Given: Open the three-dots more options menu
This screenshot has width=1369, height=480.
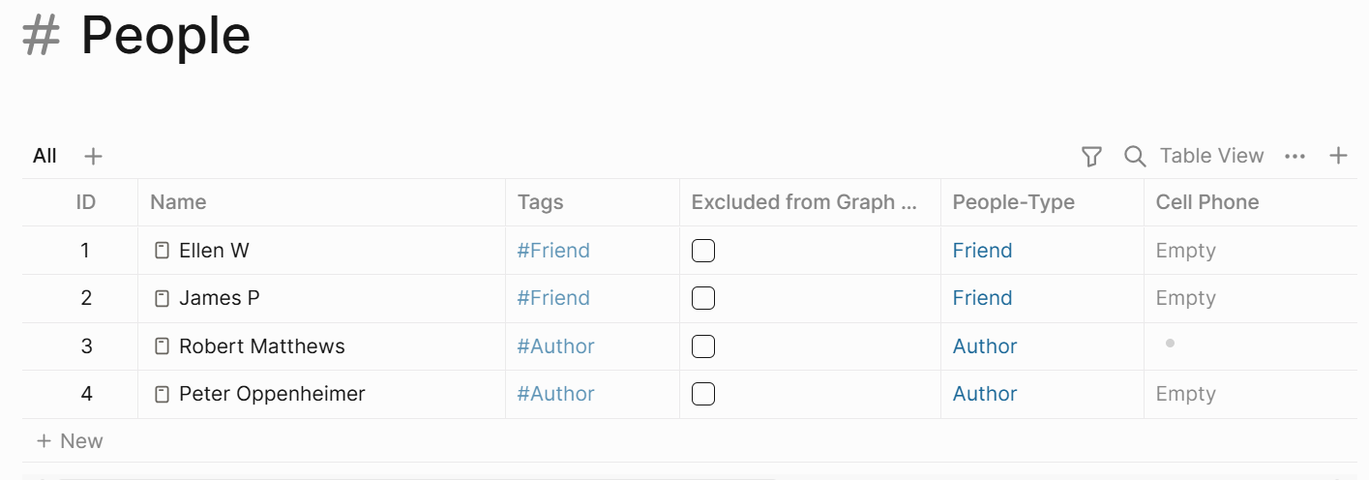Looking at the screenshot, I should point(1295,156).
